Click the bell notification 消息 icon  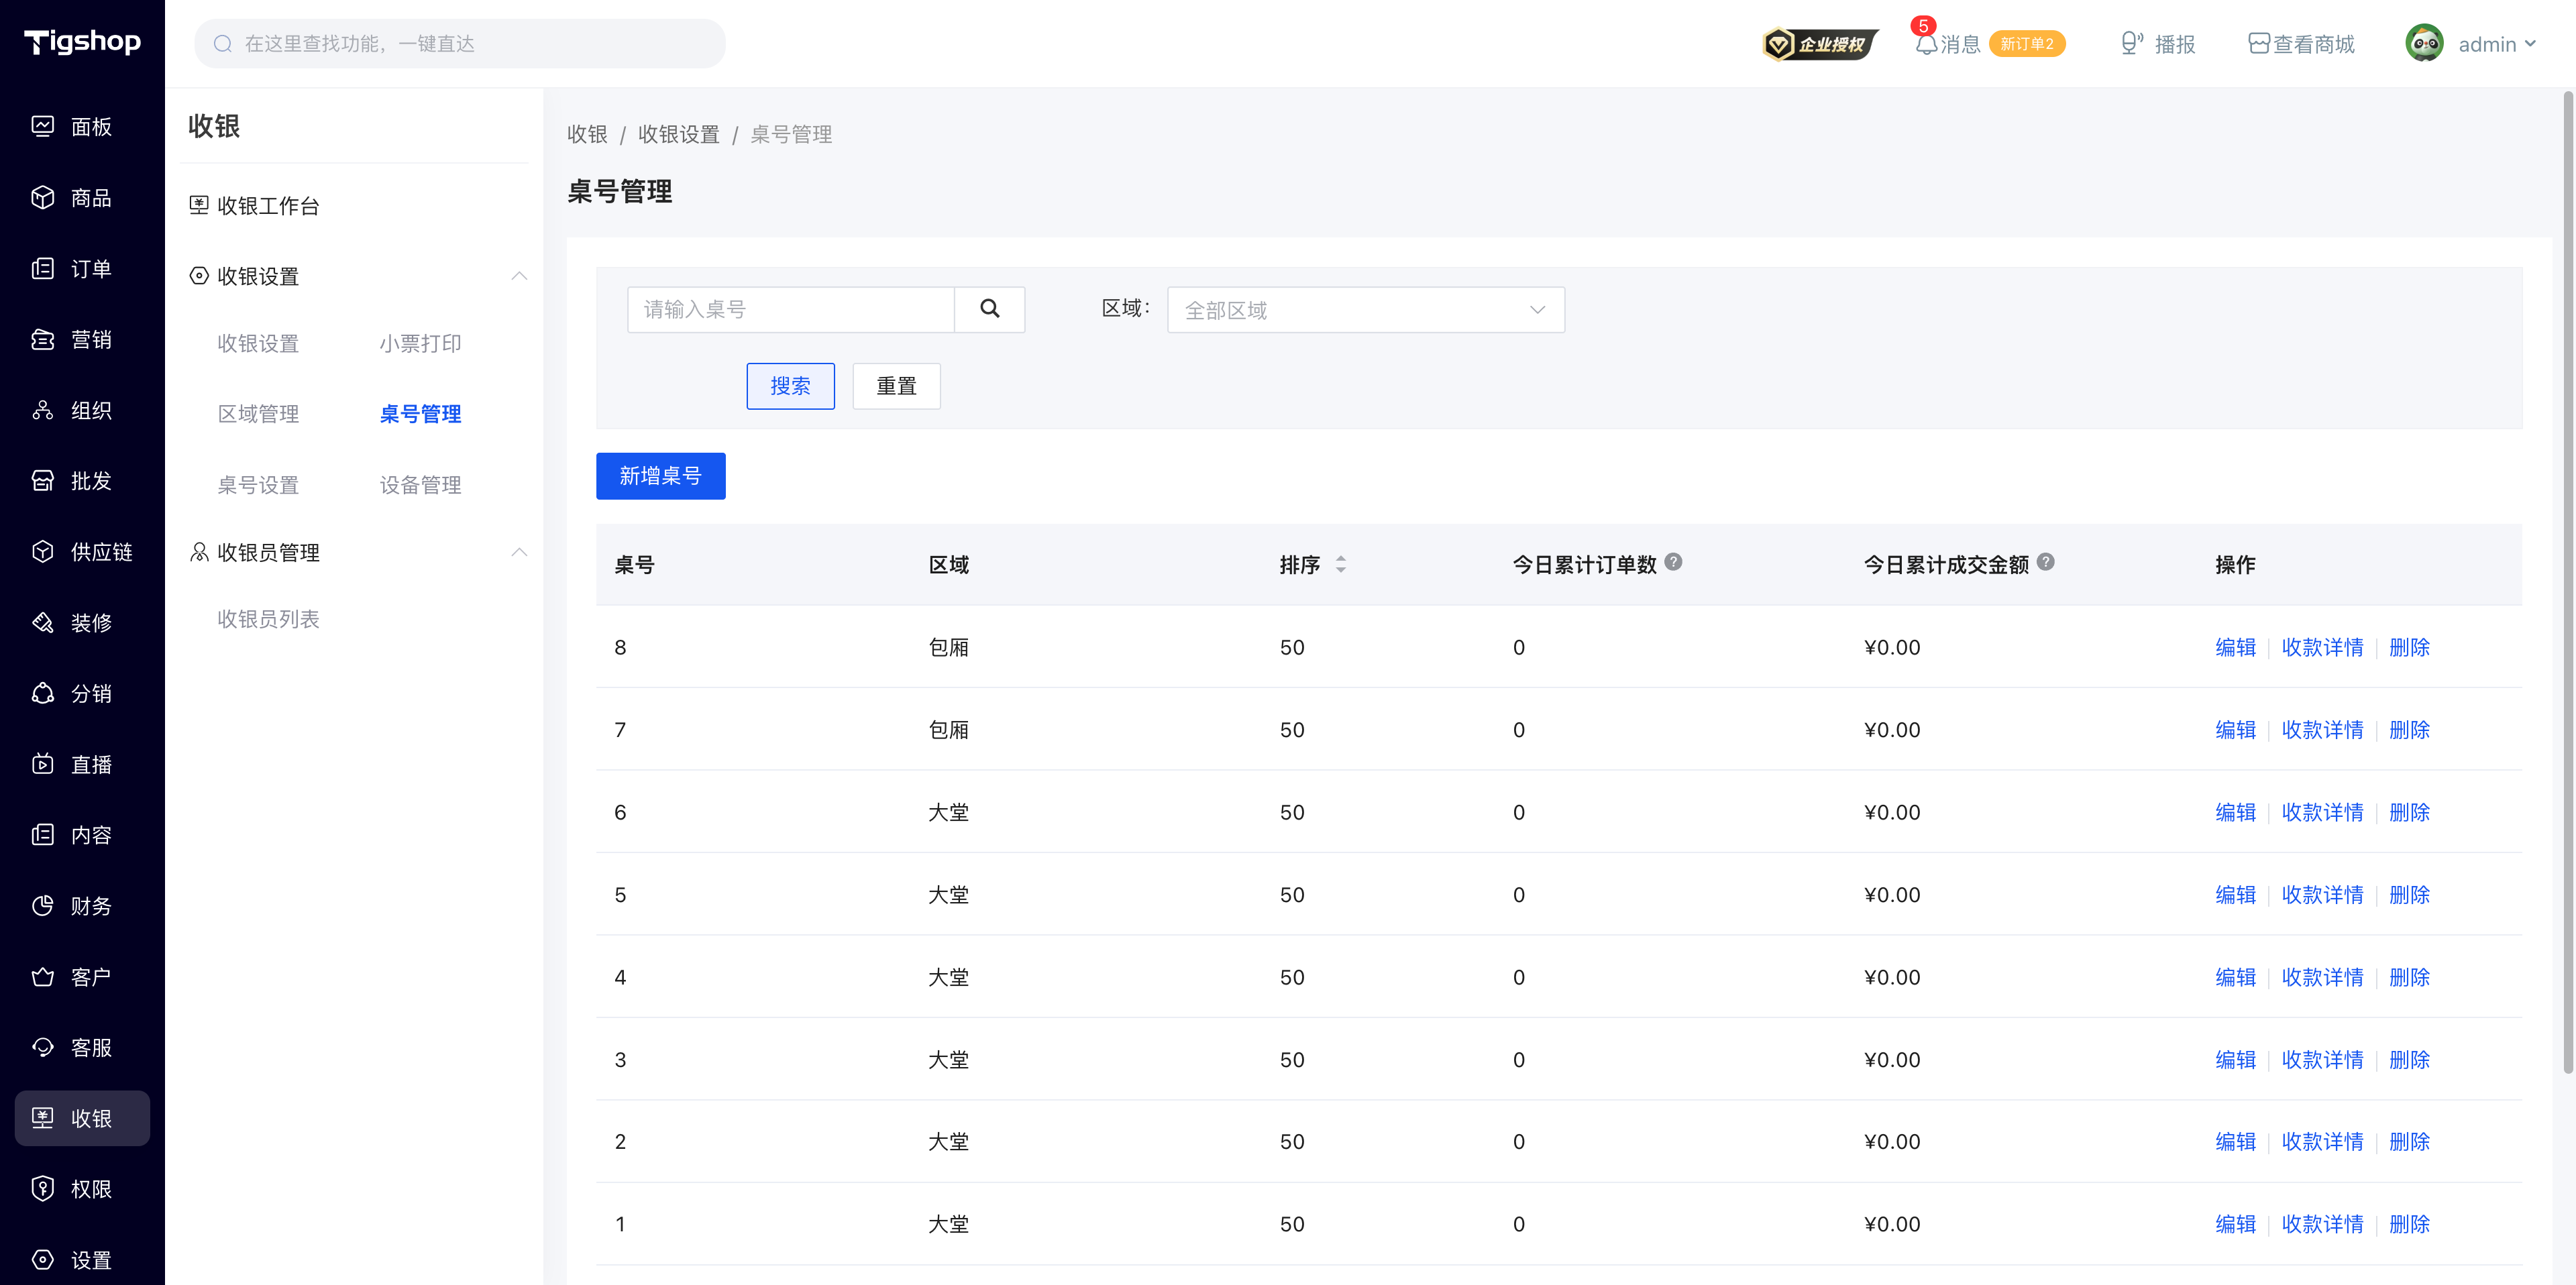click(1925, 44)
